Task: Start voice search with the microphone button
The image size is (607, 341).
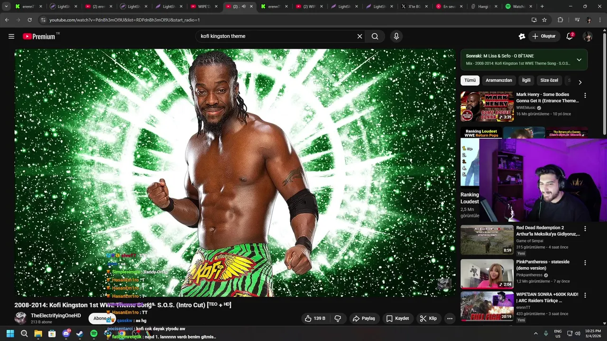Action: pos(396,36)
